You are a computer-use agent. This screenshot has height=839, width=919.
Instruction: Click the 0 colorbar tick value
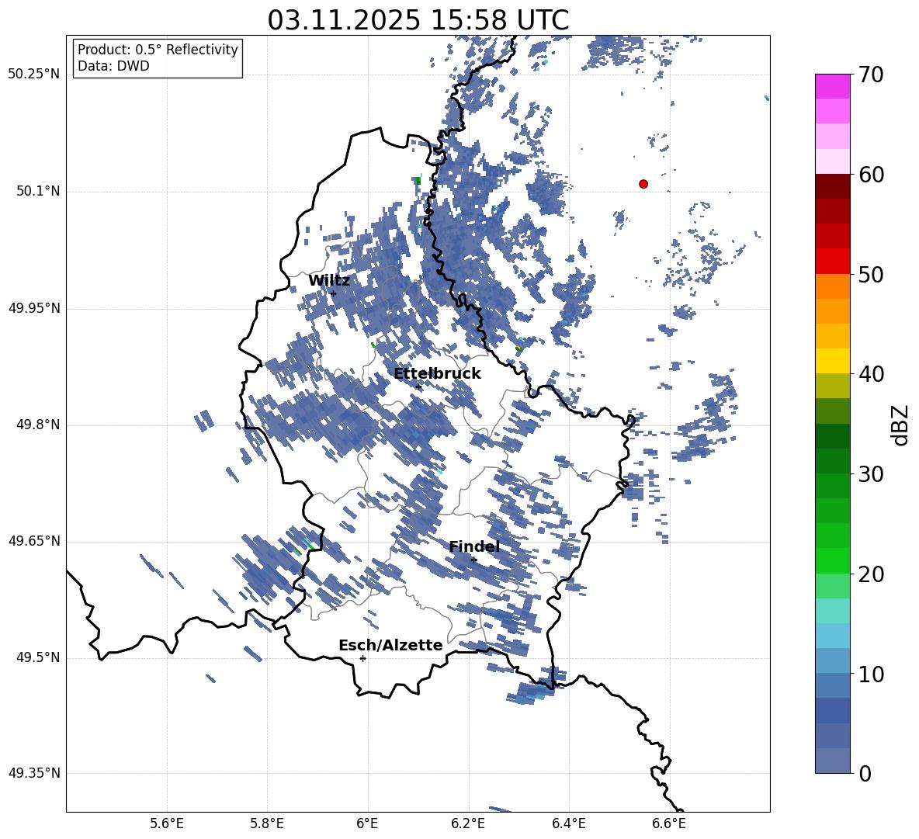click(x=865, y=773)
